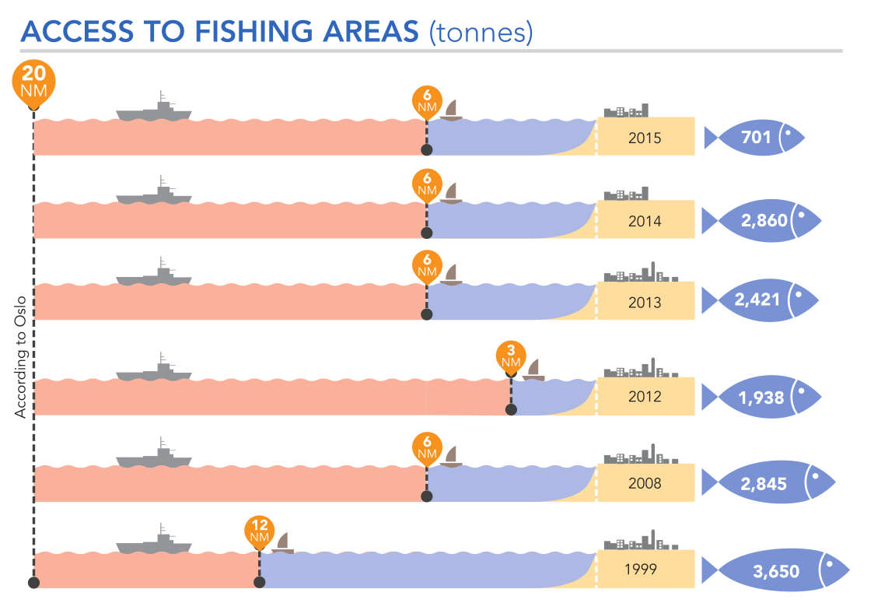Select the warship icon in the 1999 row
888x603 pixels.
[x=154, y=541]
